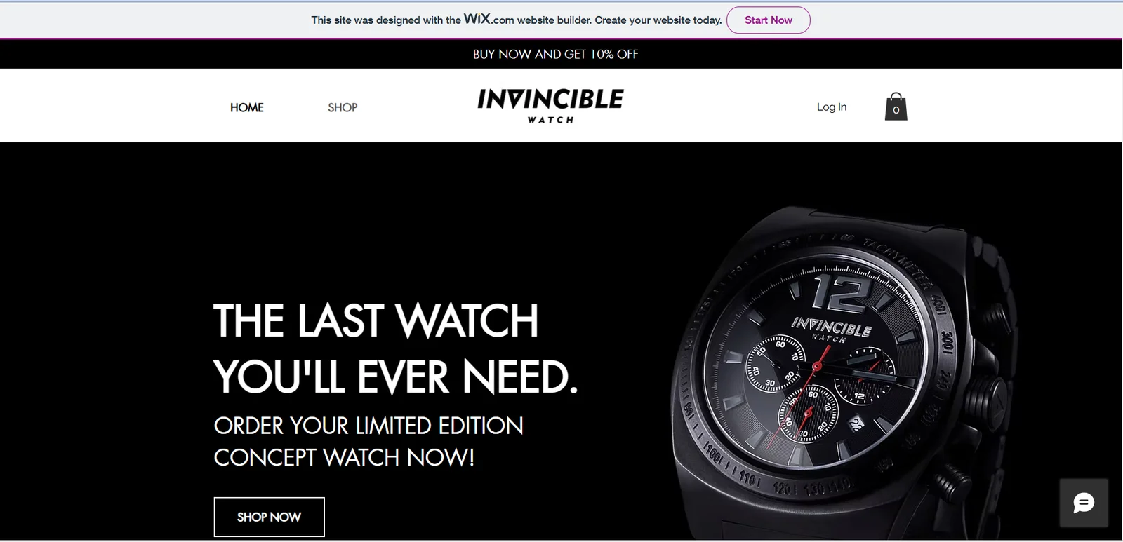Click the large 12 numeral on watch face

[x=839, y=294]
